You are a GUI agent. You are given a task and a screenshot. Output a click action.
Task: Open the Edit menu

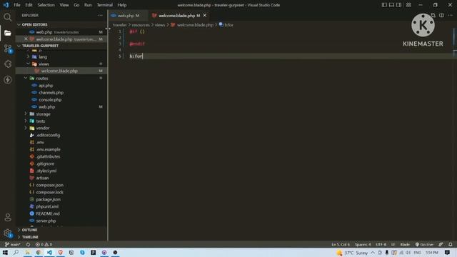point(29,5)
